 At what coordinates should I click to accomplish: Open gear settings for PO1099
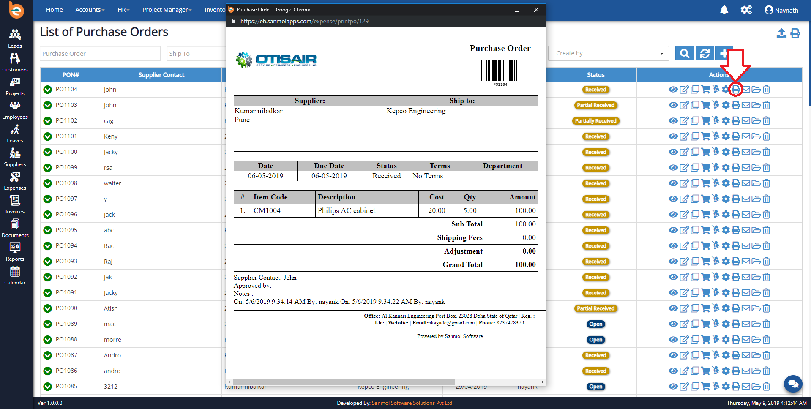726,168
